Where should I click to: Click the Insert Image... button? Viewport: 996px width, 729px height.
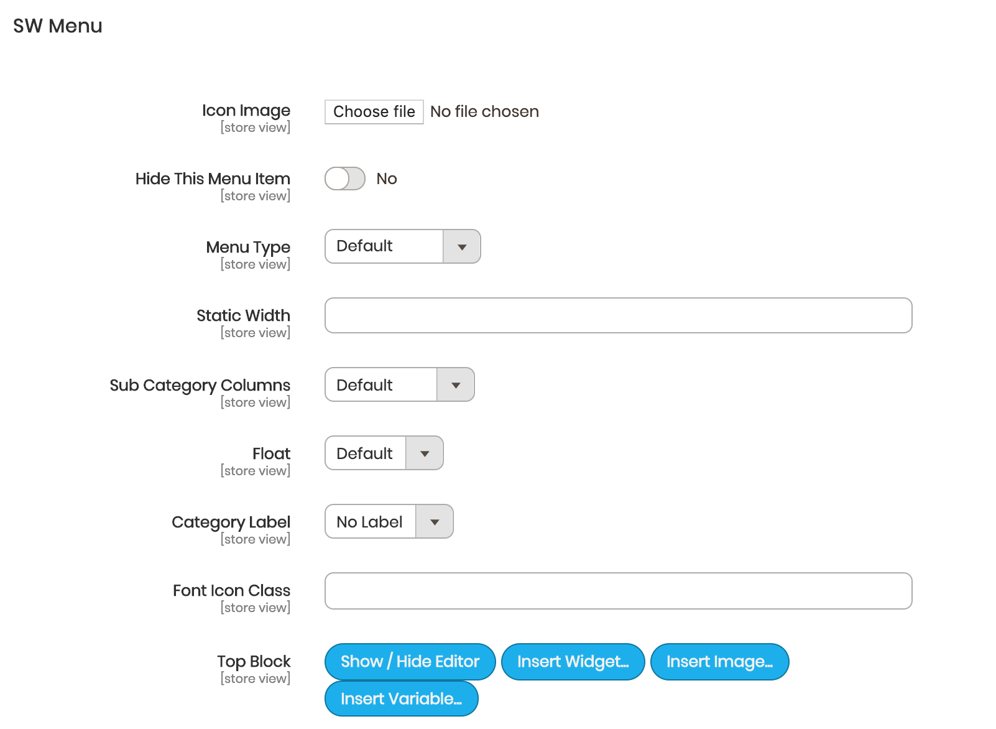(720, 662)
